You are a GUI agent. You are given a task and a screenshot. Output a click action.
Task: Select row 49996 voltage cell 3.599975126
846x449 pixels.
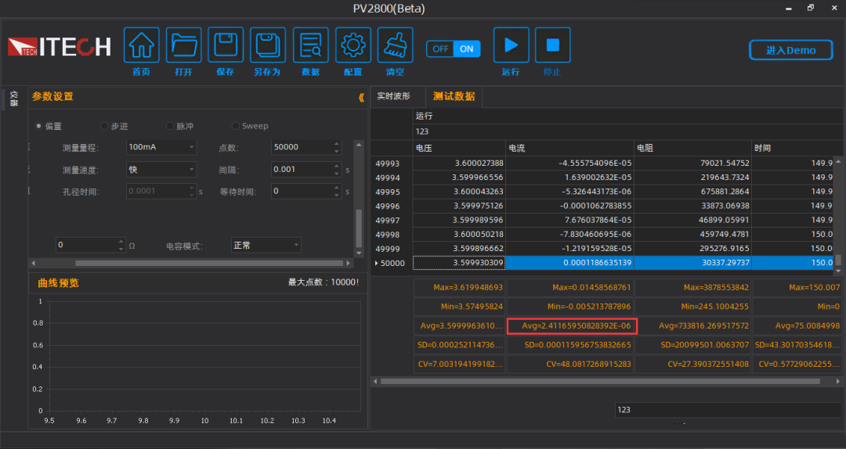[x=459, y=206]
